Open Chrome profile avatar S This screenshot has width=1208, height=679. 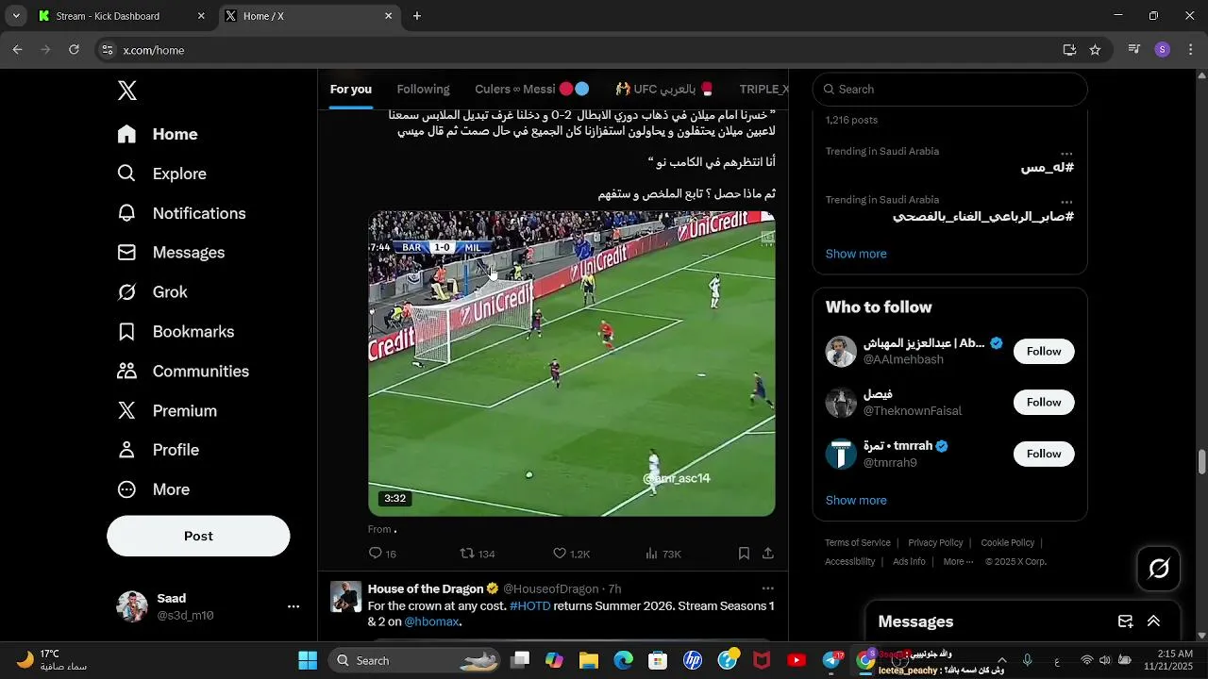(x=1163, y=50)
